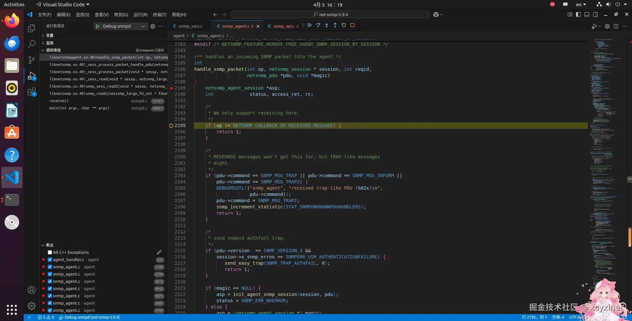Open Extensions view in activity bar

coord(32,92)
